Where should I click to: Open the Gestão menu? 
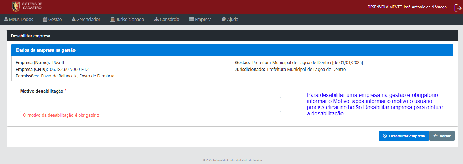(x=53, y=19)
